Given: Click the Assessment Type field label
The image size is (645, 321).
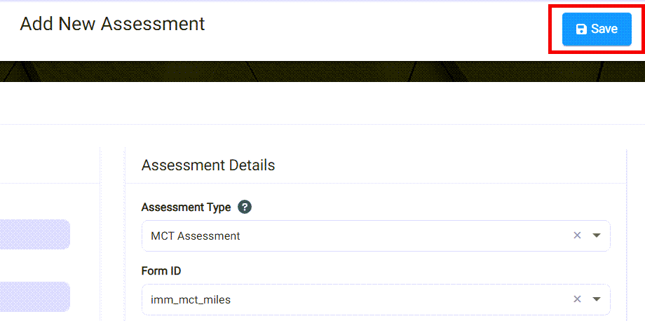Looking at the screenshot, I should point(186,207).
